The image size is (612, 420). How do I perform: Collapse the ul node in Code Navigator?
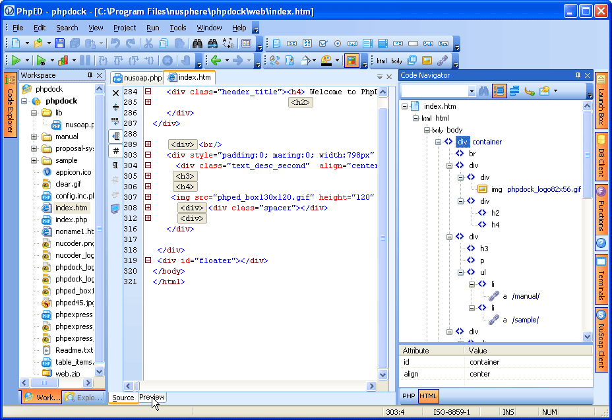tap(460, 272)
